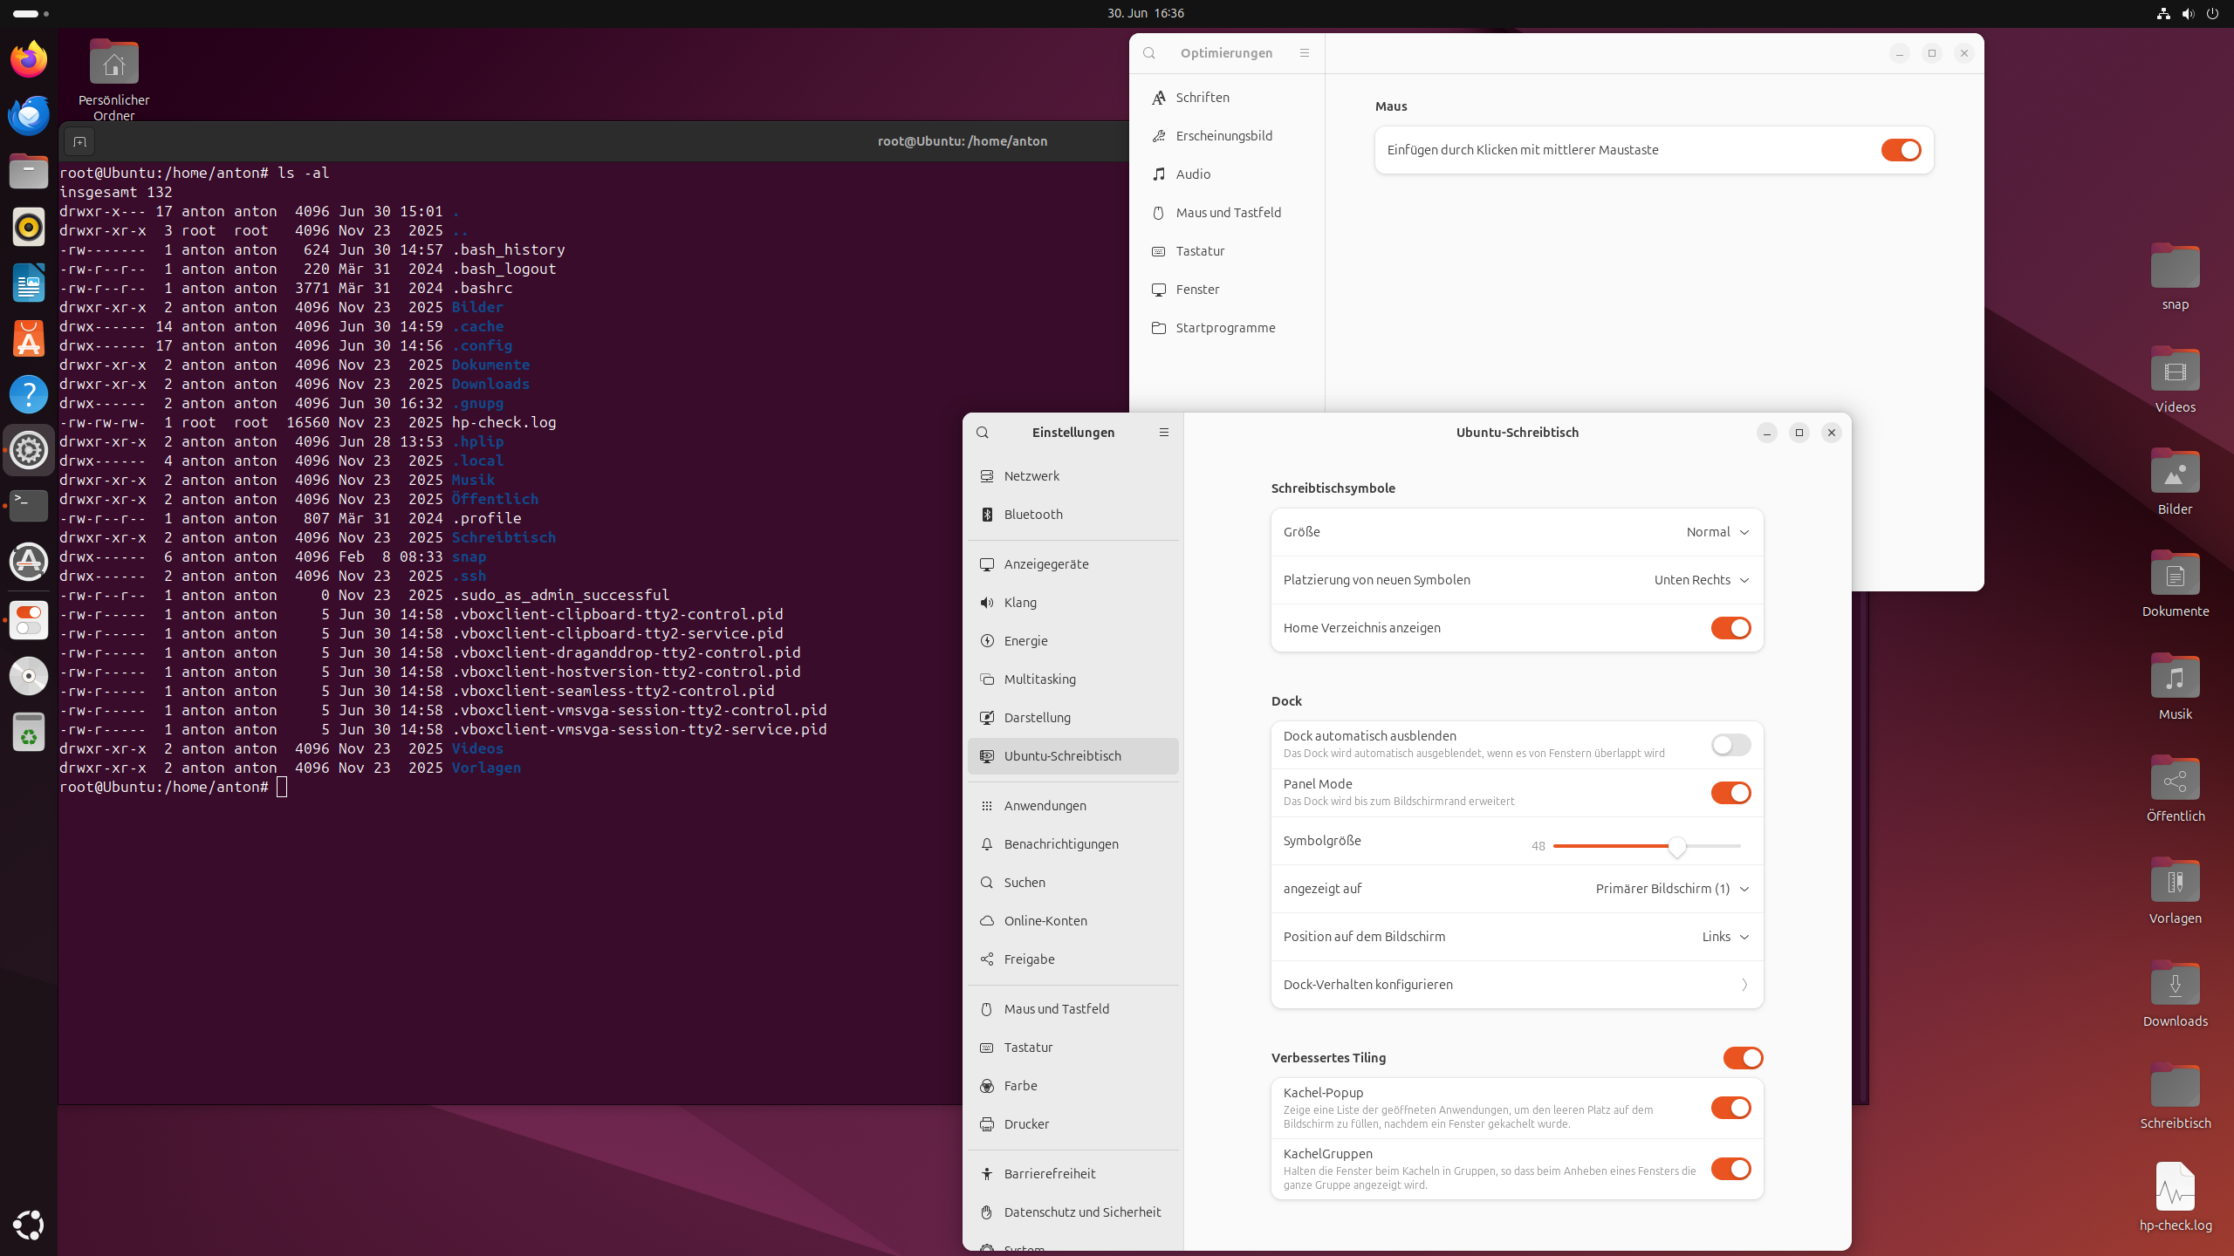Open Fenster section in Optimierungen
The height and width of the screenshot is (1256, 2234).
1227,290
